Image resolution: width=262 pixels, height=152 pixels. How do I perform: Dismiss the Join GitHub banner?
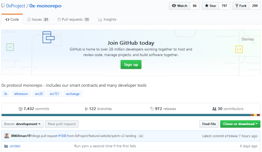pos(248,39)
